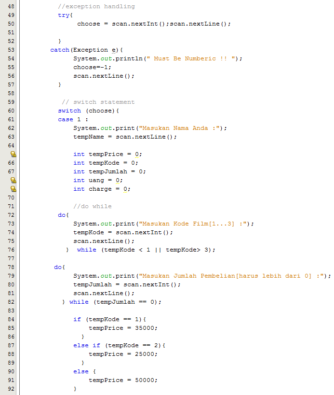Click the "int tempJumlah = 0;" declaration
Screen dimensions: 334x395
click(110, 171)
